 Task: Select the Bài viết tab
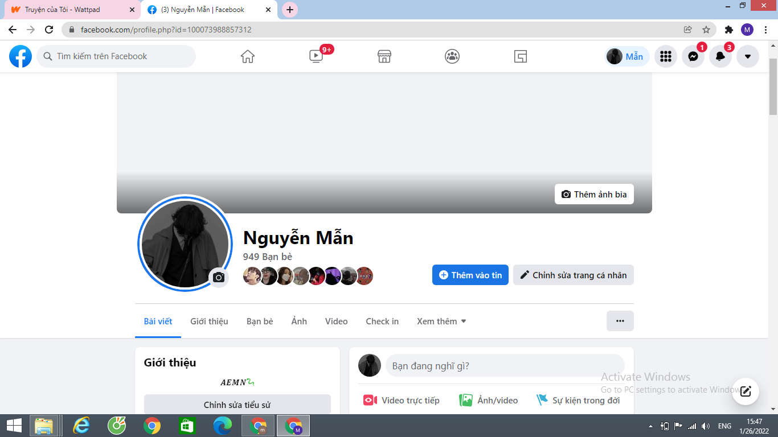point(158,321)
